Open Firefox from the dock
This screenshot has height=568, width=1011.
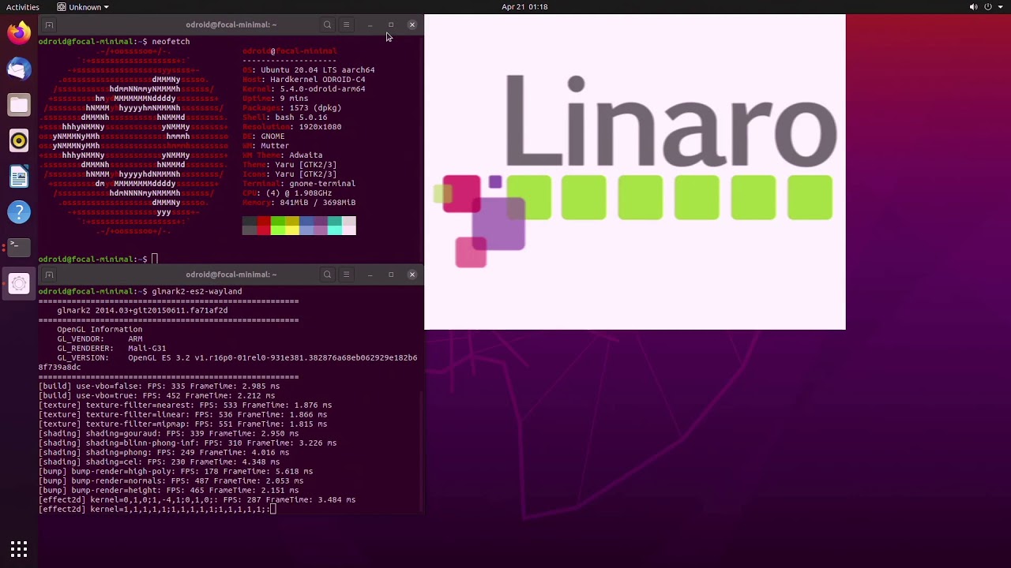(19, 32)
